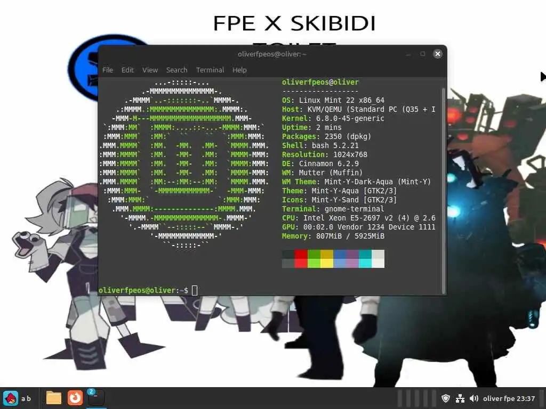Minimize the terminal window
Screen dimensions: 546x409
pos(408,54)
